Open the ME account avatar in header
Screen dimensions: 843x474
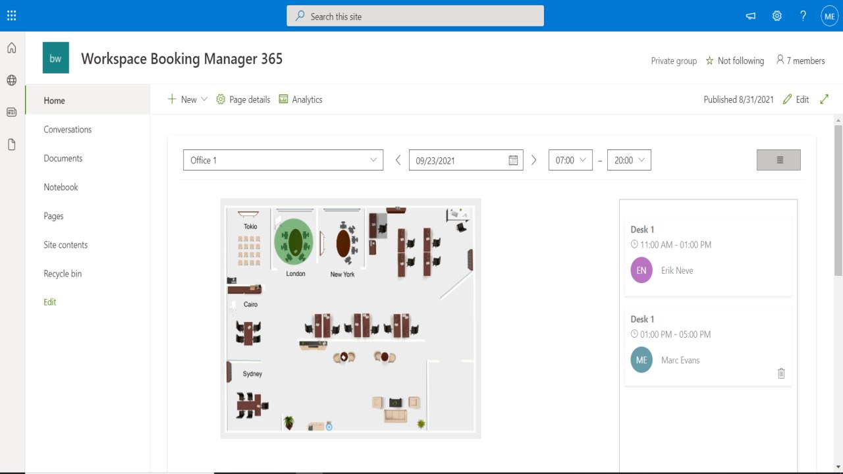point(829,16)
